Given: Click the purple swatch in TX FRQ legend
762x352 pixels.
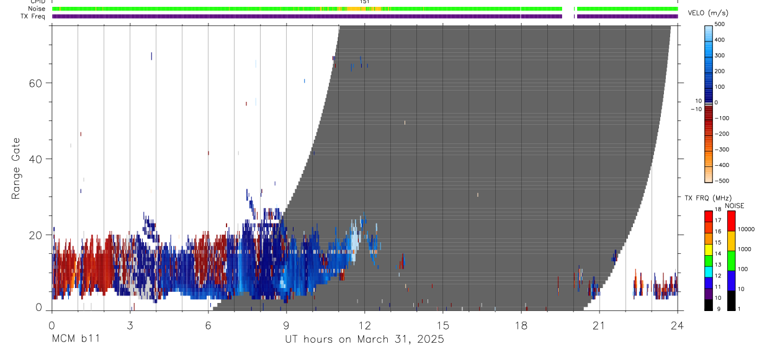Looking at the screenshot, I should 709,293.
